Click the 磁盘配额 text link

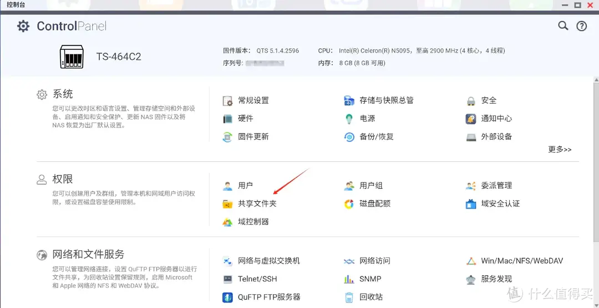click(375, 204)
